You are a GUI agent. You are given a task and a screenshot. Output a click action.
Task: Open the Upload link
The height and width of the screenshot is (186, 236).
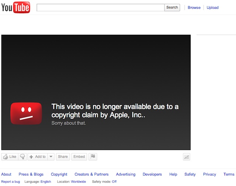click(x=212, y=7)
